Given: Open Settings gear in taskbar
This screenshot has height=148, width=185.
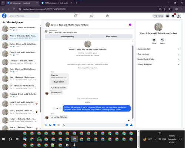Looking at the screenshot, I should [x=67, y=145].
